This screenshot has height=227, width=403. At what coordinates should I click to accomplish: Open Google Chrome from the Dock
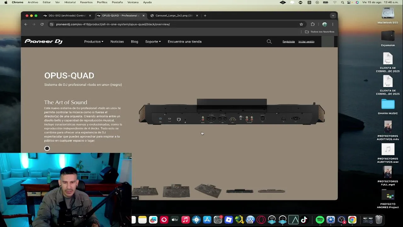coord(352,220)
